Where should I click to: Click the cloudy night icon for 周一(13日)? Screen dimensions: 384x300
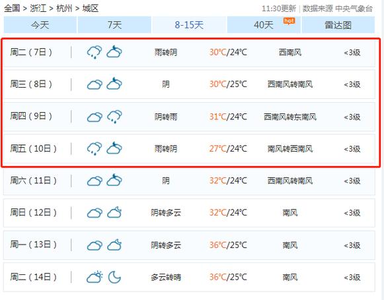point(114,245)
